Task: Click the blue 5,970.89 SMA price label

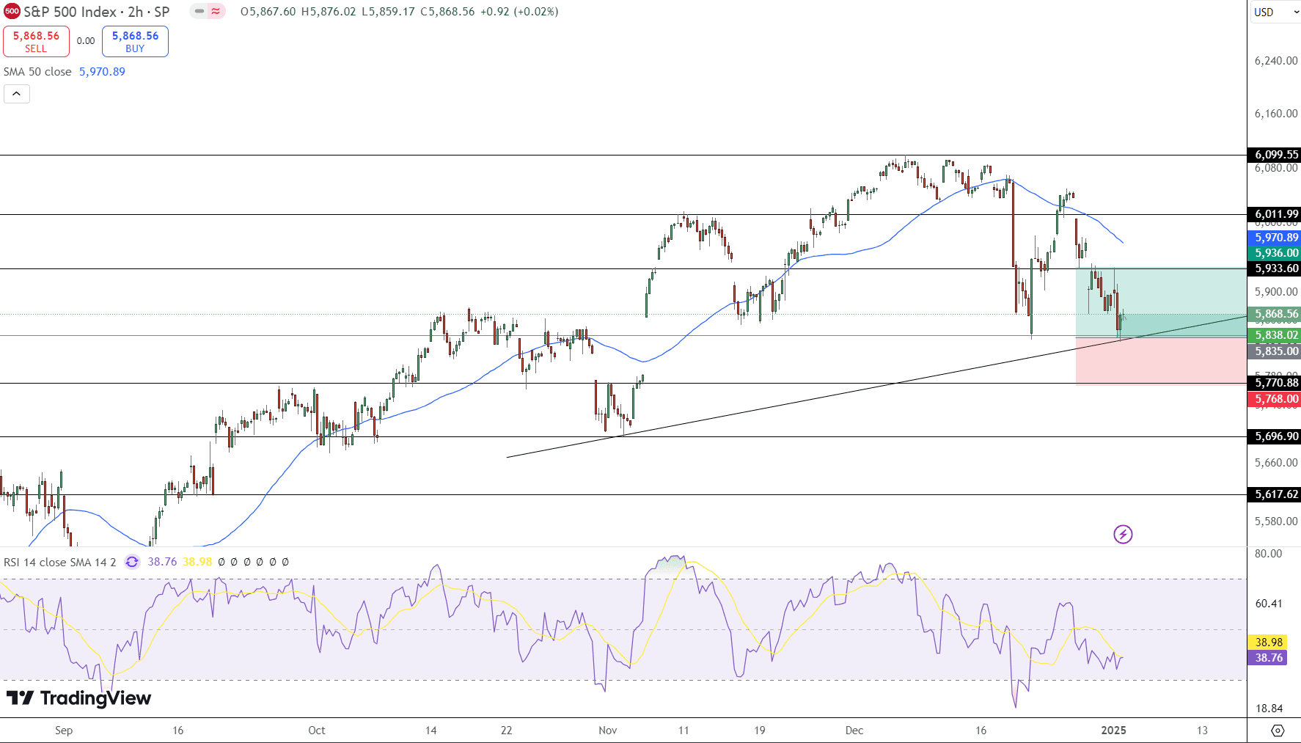Action: point(1275,238)
